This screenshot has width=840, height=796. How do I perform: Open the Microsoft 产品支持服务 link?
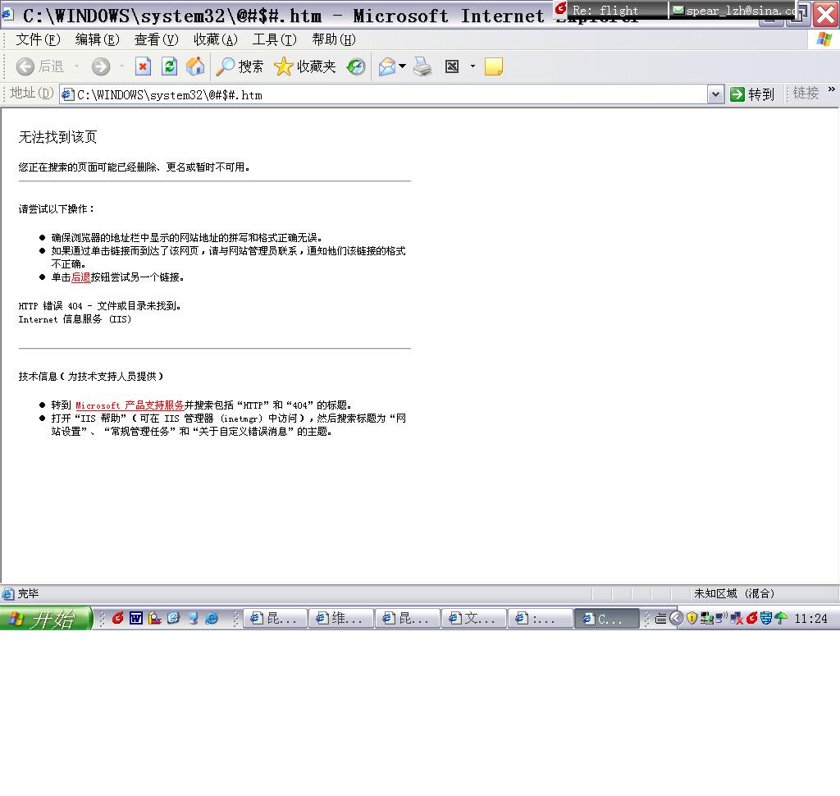(x=130, y=405)
